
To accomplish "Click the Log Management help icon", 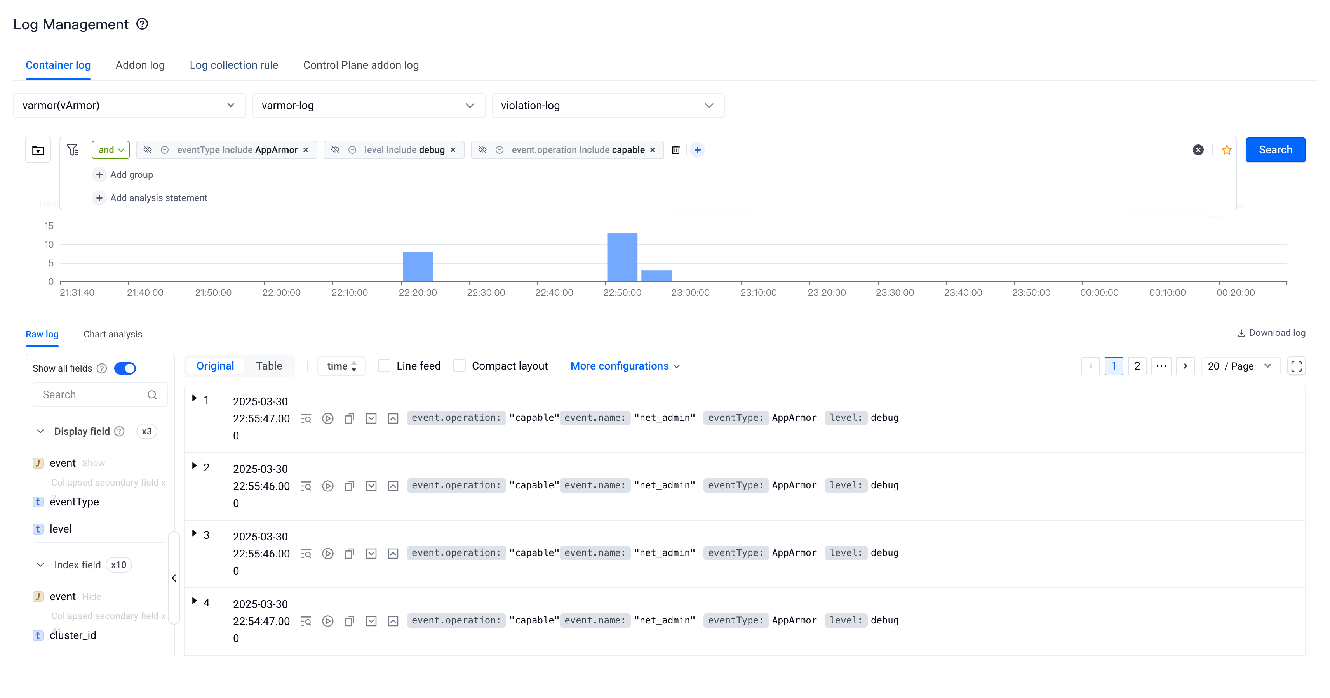I will [142, 24].
